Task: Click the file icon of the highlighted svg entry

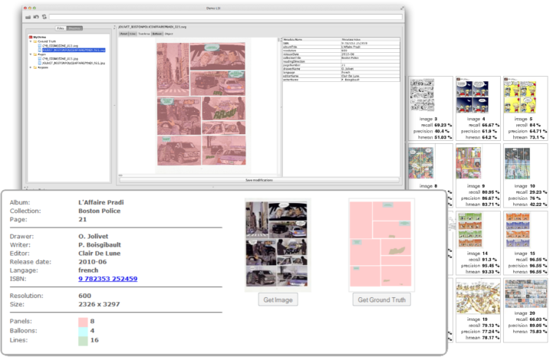Action: pos(40,50)
